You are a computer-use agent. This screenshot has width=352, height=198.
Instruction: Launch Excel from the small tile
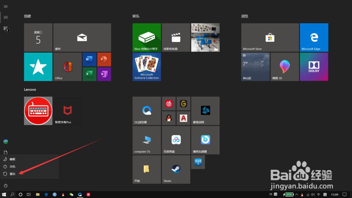[89, 74]
